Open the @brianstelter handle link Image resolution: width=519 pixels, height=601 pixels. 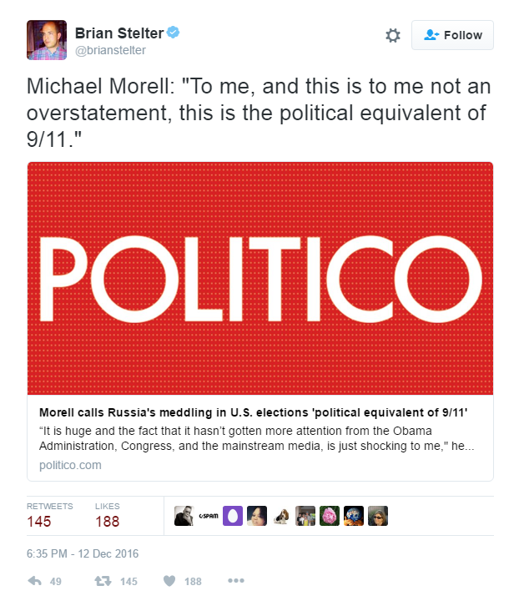coord(110,50)
